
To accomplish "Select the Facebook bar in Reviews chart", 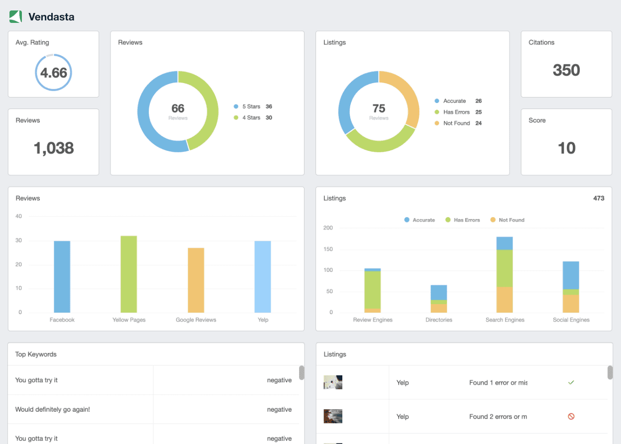I will click(62, 276).
